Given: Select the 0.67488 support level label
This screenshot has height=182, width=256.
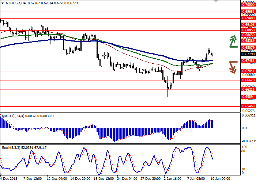Looking at the screenshot, I should (248, 60).
